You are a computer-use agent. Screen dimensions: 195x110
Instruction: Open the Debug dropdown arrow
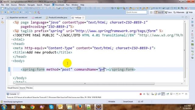tap(115, 8)
